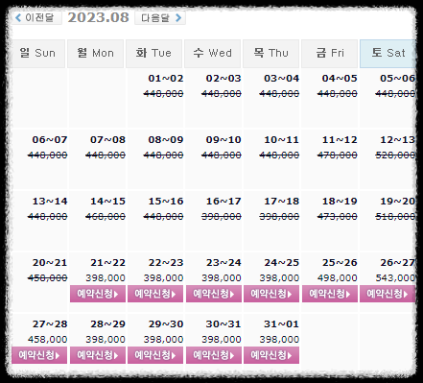
Task: Click the 03~04 date label
Action: [x=282, y=79]
